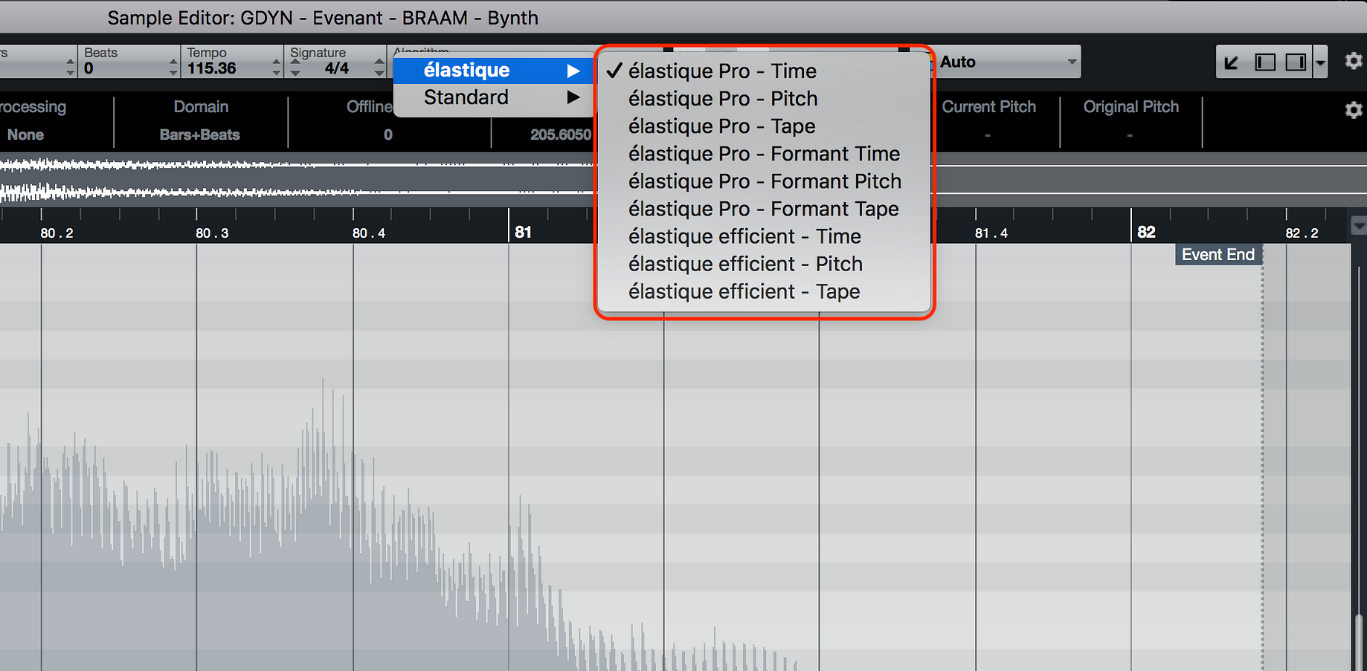Screen dimensions: 1367x671
Task: Pick élastique efficient - Time
Action: click(765, 236)
